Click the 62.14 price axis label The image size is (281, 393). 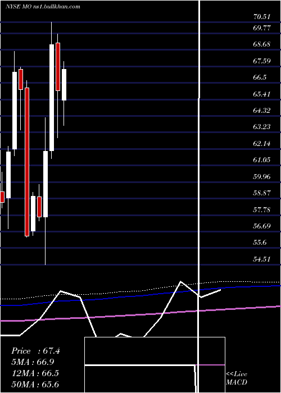262,144
